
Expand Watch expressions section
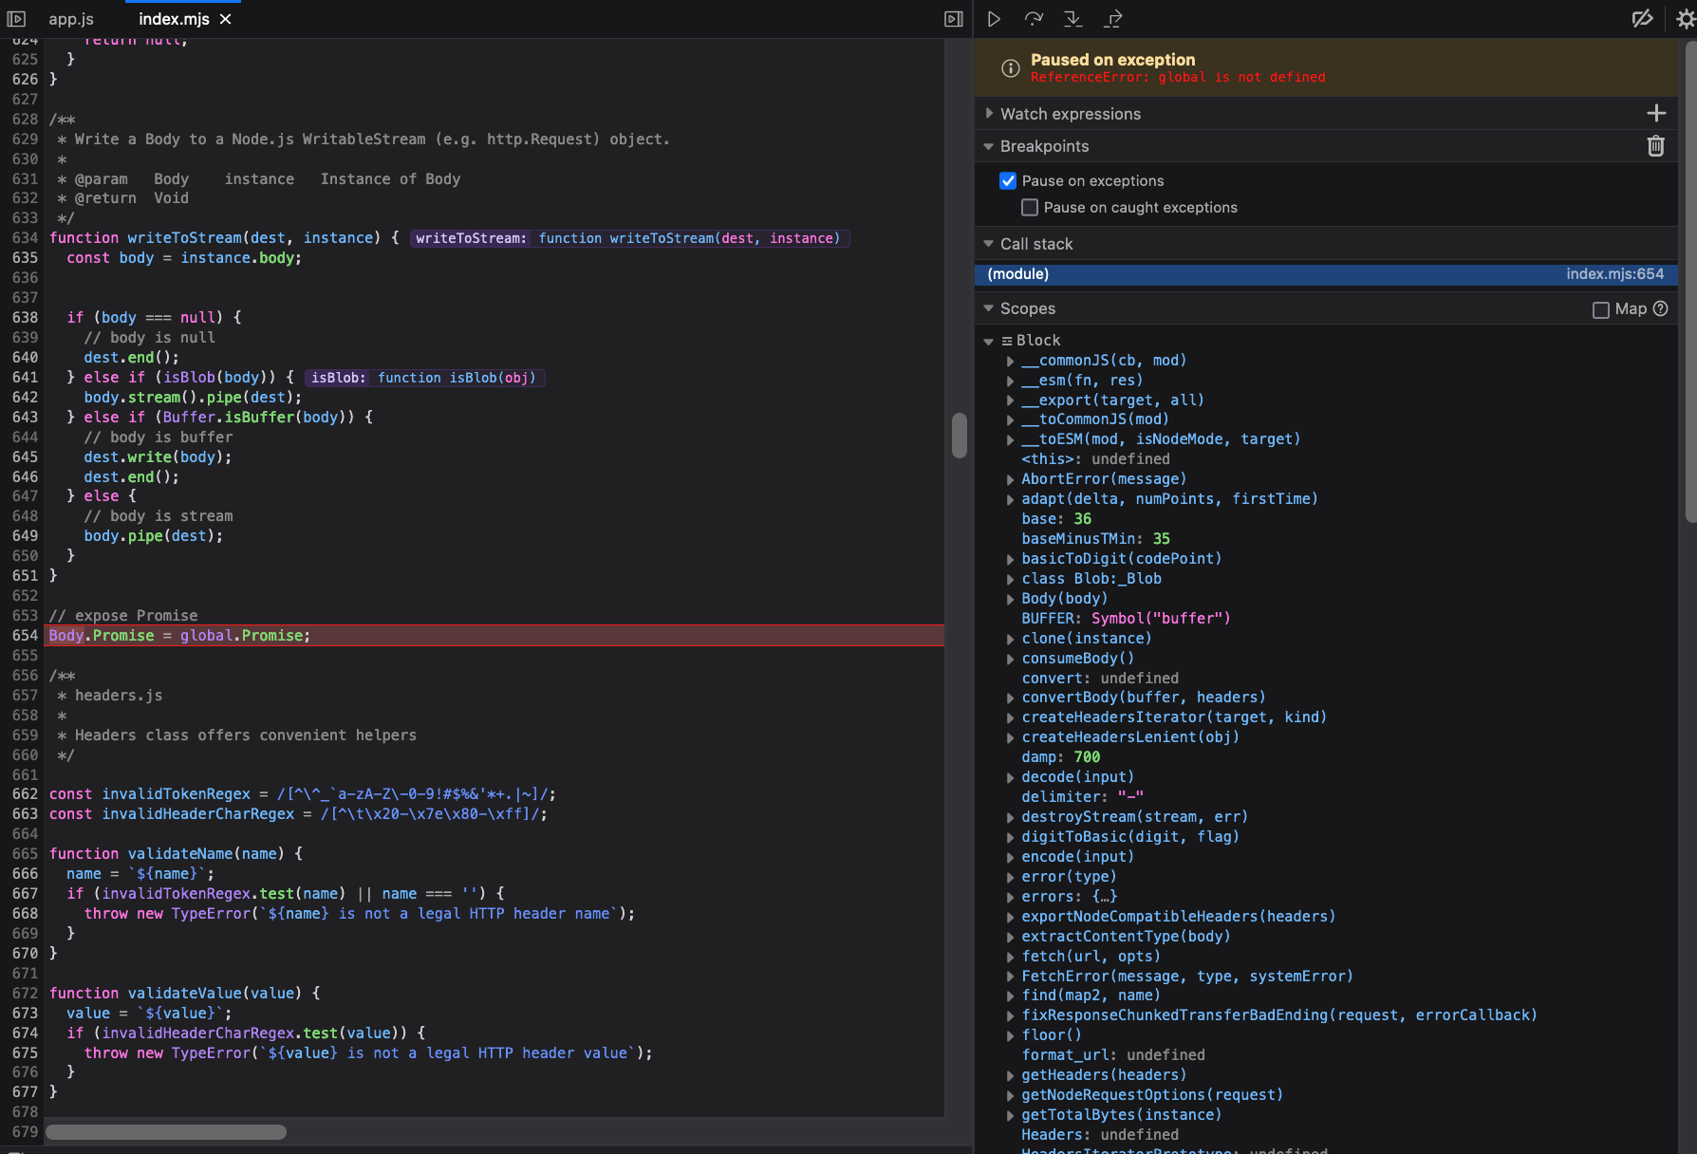989,114
